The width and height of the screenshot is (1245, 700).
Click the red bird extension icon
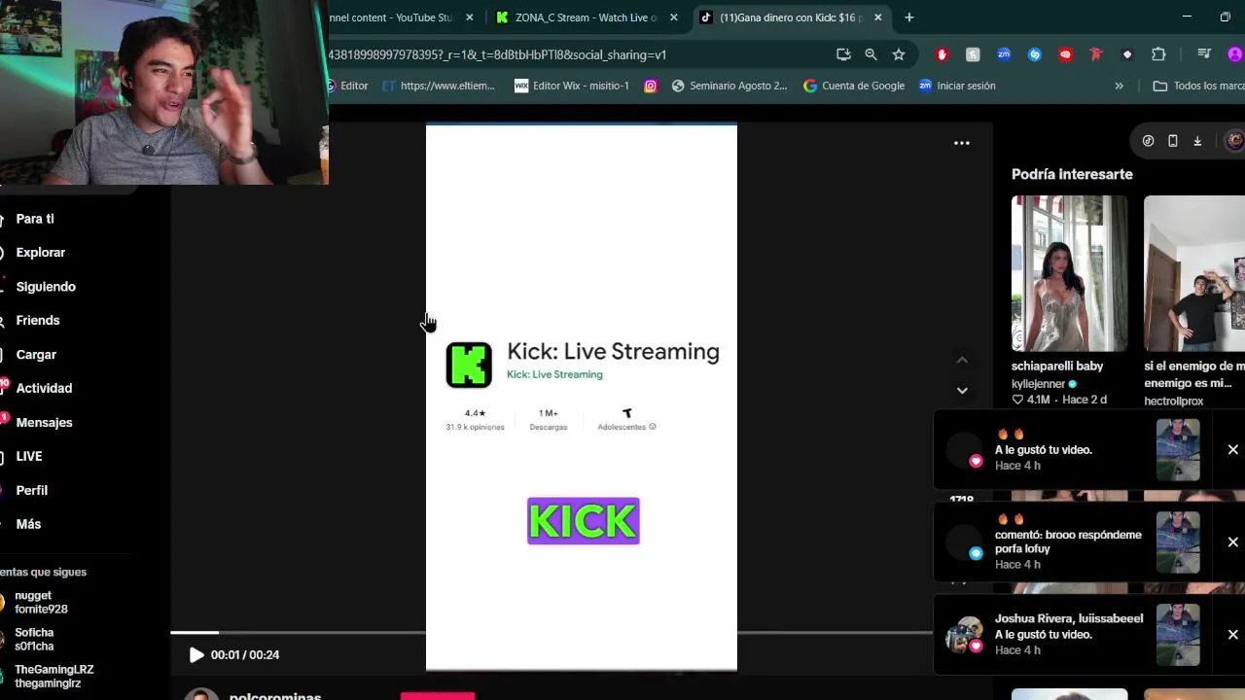[x=1096, y=54]
